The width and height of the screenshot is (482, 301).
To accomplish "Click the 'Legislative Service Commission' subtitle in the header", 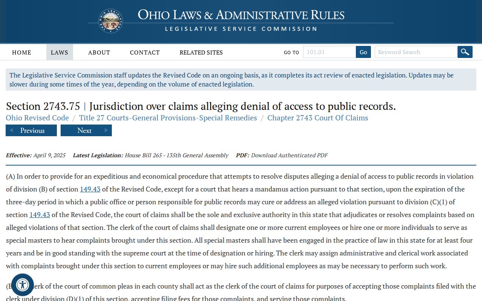I will (241, 29).
